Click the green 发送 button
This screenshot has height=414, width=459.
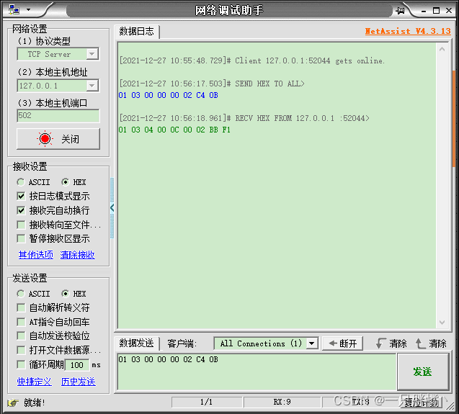[x=423, y=372]
